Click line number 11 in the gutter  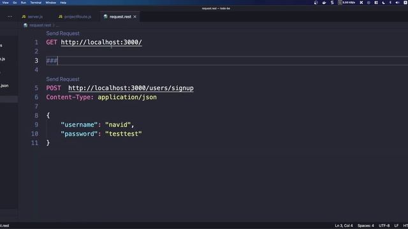pyautogui.click(x=34, y=142)
